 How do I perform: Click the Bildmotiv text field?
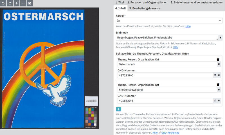(x=167, y=38)
